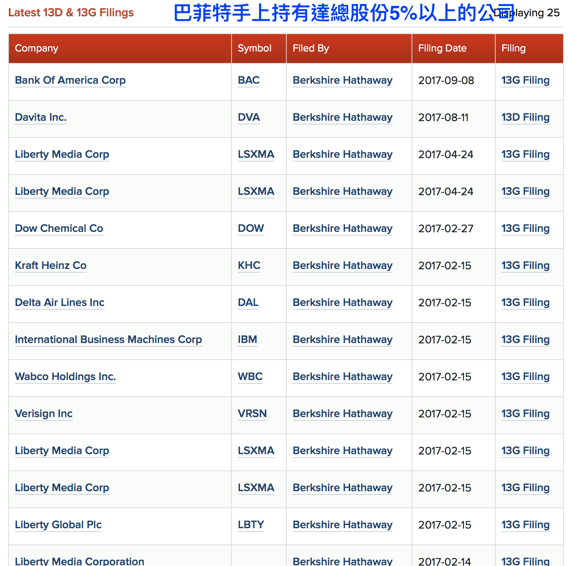View the 13D Filing for Davita Inc.
569x566 pixels.
(x=525, y=117)
